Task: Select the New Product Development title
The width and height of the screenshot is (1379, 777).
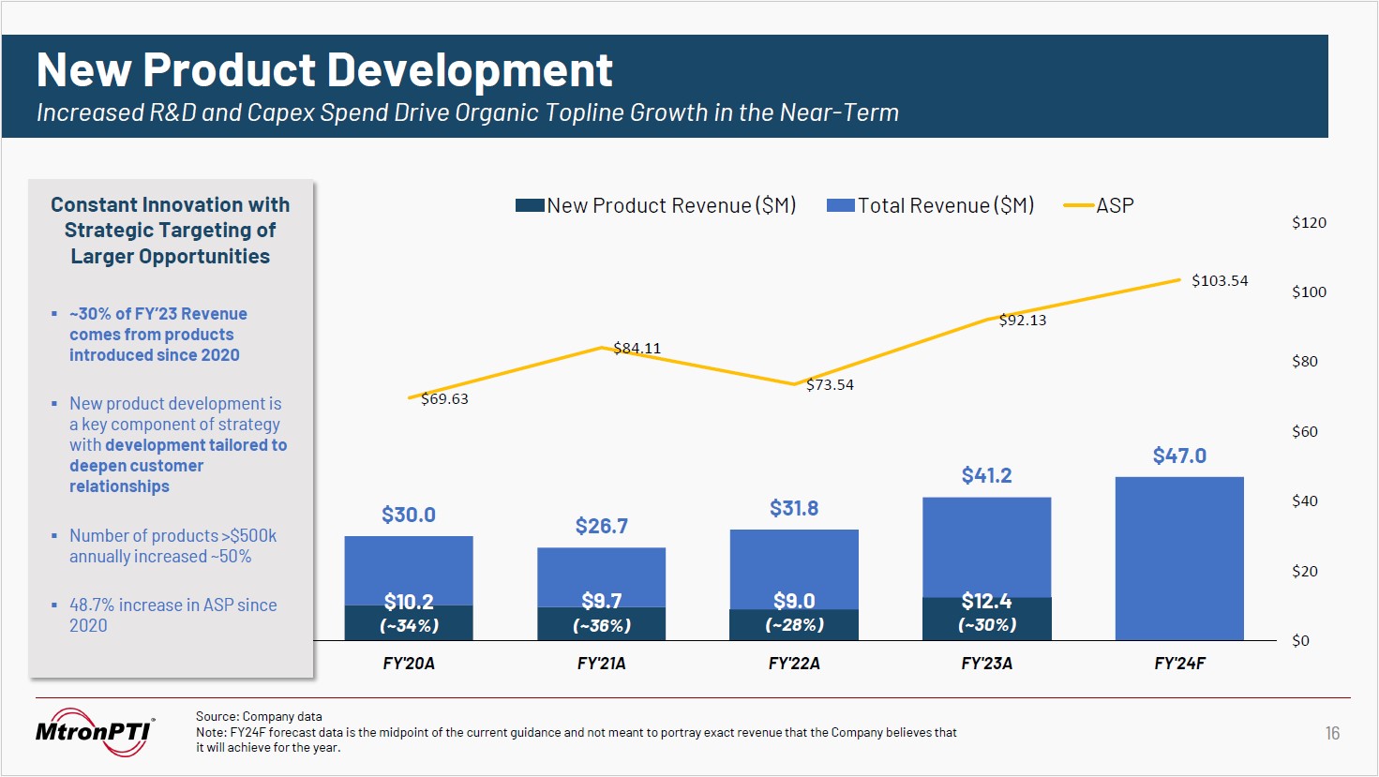Action: (324, 69)
